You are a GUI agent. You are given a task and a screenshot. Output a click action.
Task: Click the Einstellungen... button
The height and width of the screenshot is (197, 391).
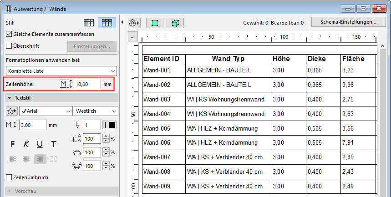(x=92, y=46)
